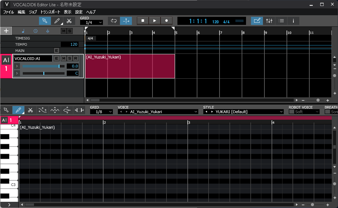This screenshot has width=338, height=208.
Task: Open the ROBOT VOICE Soft dropdown
Action: (x=307, y=112)
